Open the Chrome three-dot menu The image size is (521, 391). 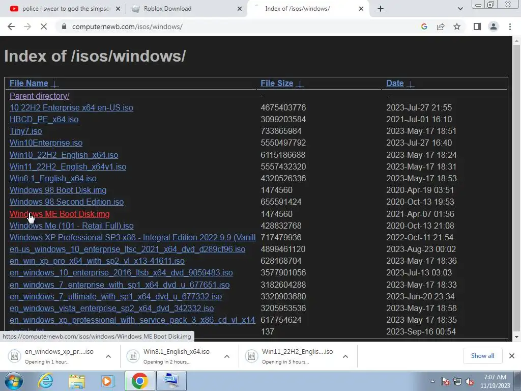[510, 26]
